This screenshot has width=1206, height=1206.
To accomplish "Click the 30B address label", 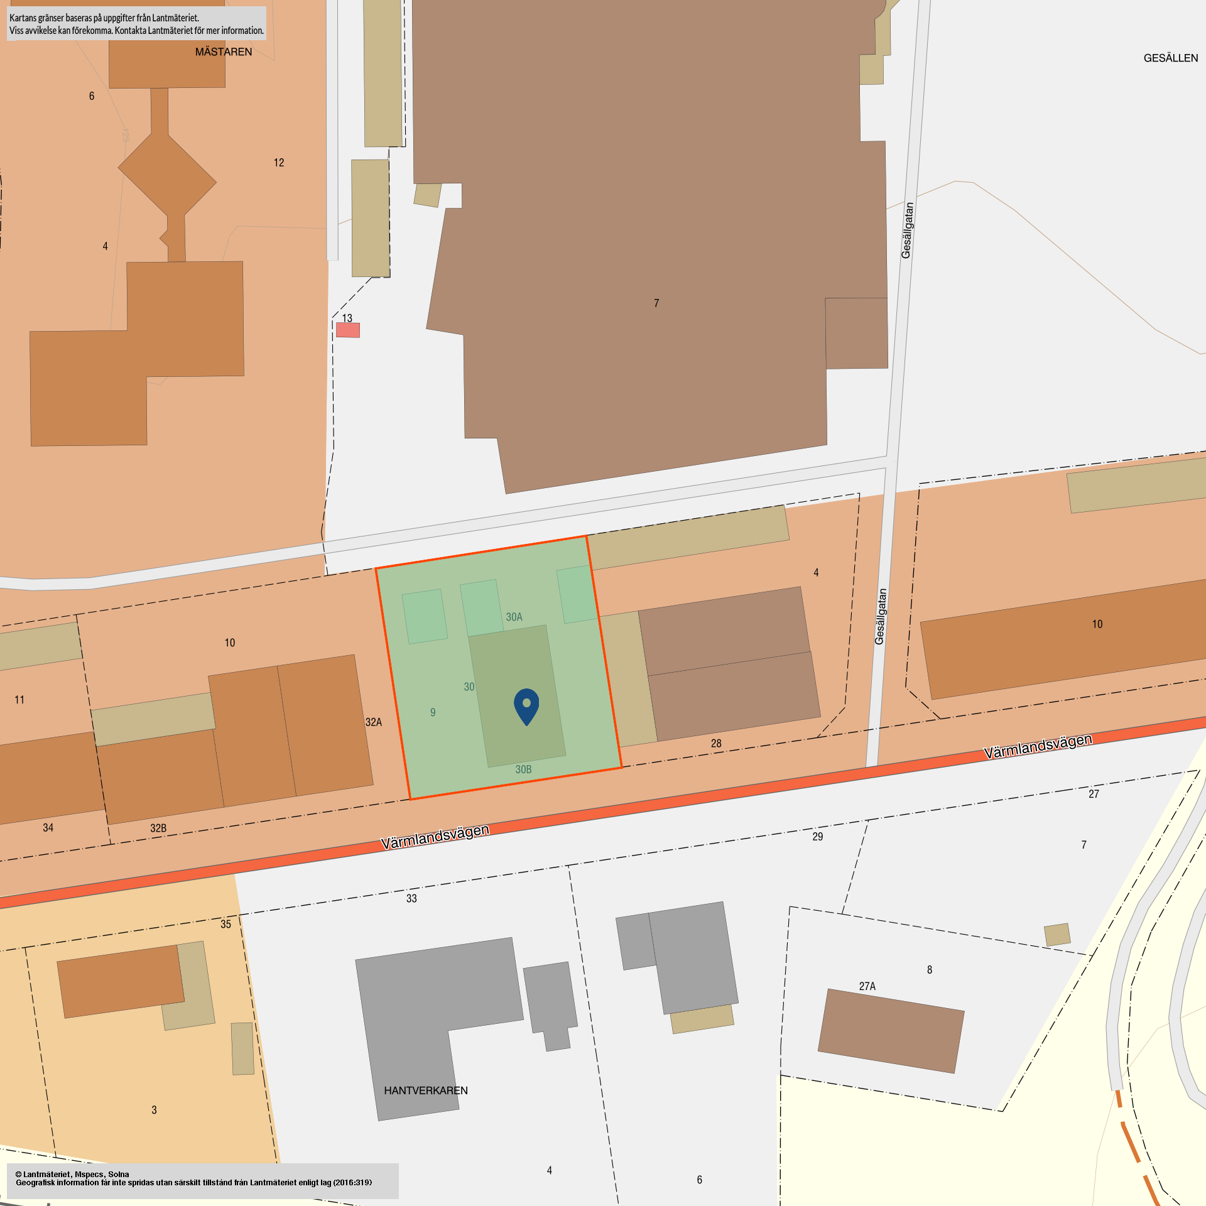I will [523, 769].
